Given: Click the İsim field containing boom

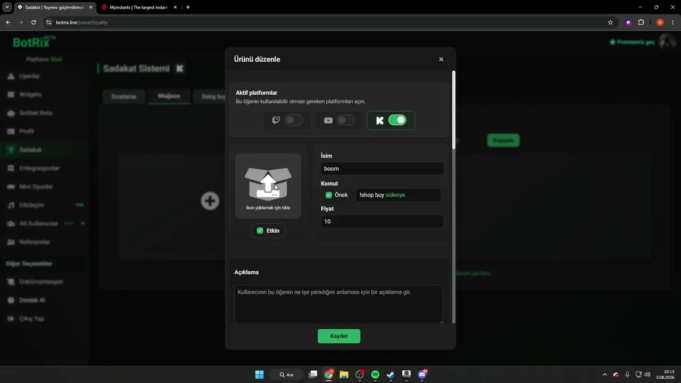Looking at the screenshot, I should (x=382, y=169).
